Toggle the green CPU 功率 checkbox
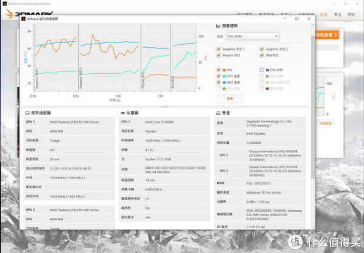 218,88
